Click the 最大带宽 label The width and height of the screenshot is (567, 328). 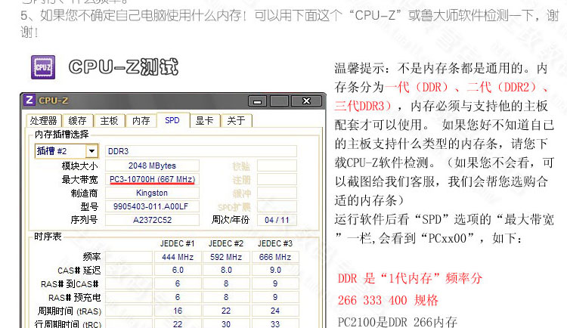(80, 180)
